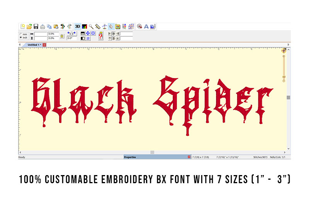Click the upper alignment value field
This screenshot has width=309, height=206.
[x=126, y=34]
